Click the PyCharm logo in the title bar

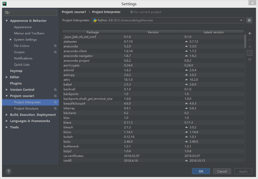5,4
